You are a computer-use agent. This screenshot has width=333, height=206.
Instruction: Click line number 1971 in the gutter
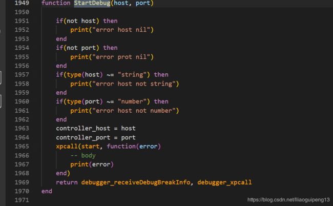pos(22,200)
